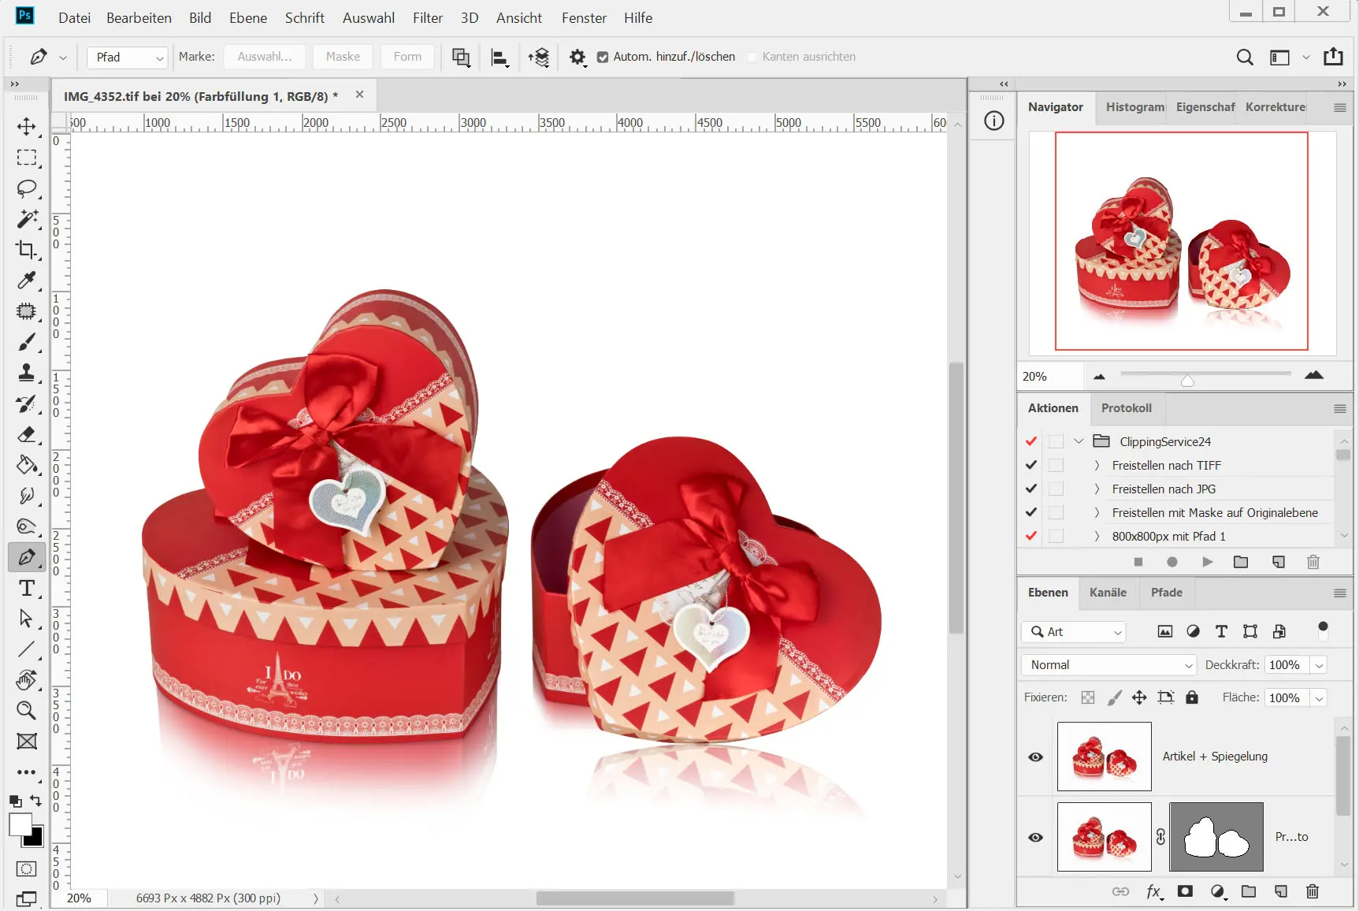Hide the Artikel + Spiegelung layer

pos(1036,757)
